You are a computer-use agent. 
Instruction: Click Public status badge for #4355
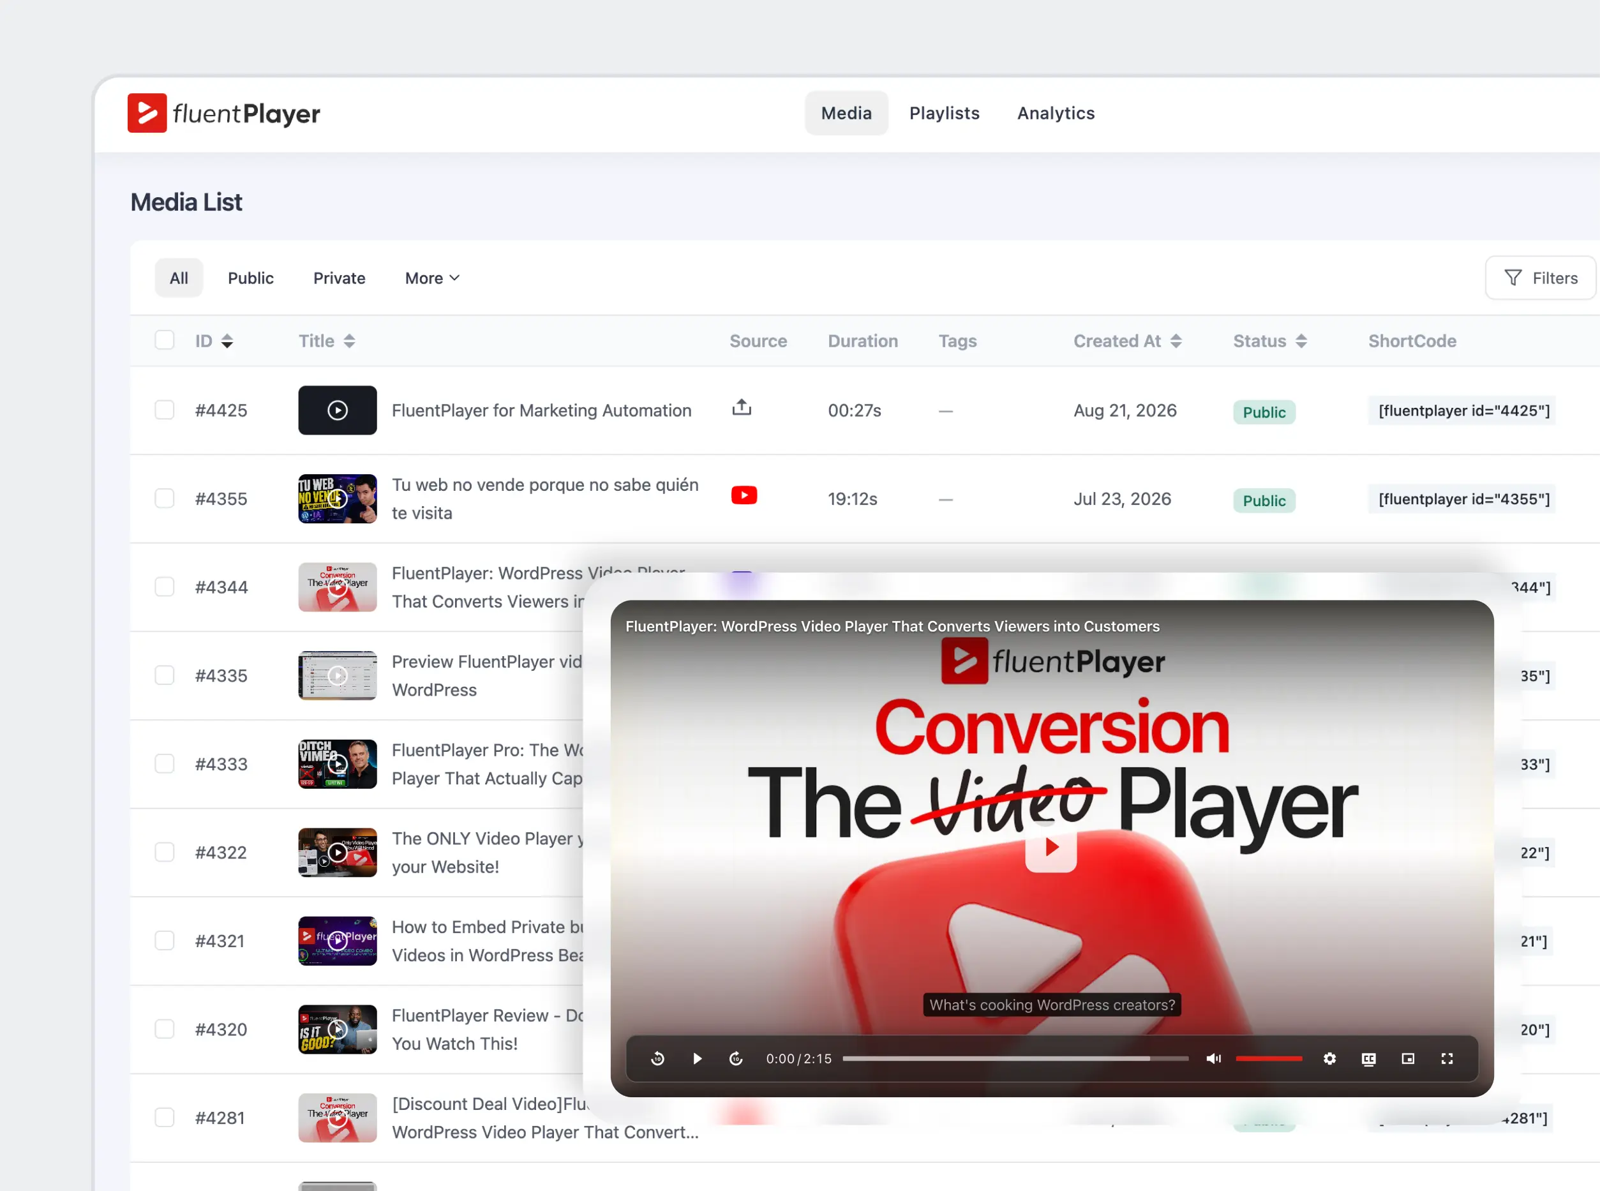1264,501
